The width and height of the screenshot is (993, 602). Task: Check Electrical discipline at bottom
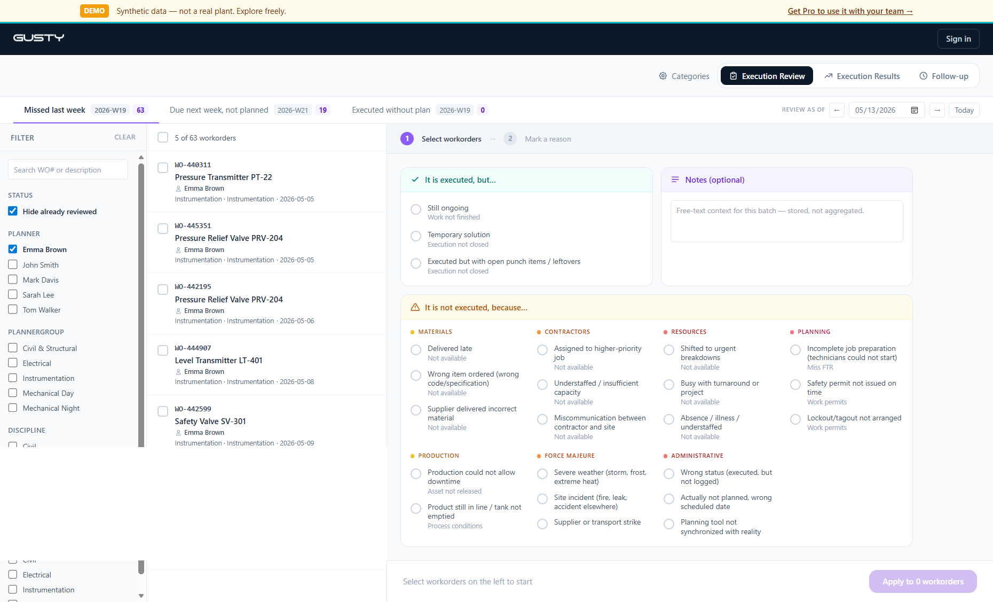tap(13, 574)
